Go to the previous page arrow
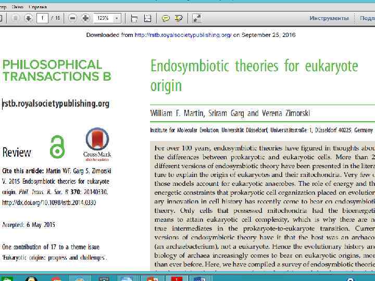The image size is (375, 281). point(15,18)
